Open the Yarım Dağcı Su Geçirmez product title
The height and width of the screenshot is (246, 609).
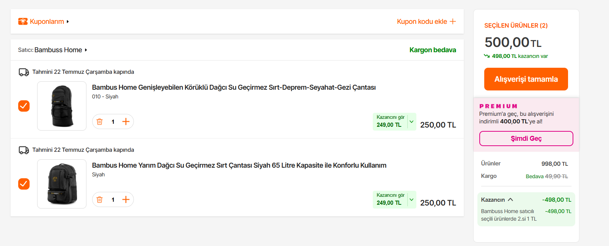pos(239,165)
